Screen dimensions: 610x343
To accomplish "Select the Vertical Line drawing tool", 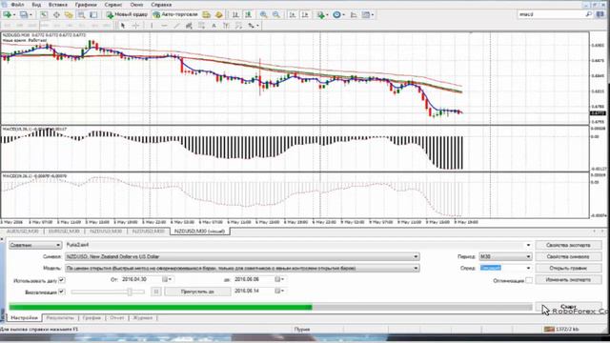I will (x=152, y=26).
